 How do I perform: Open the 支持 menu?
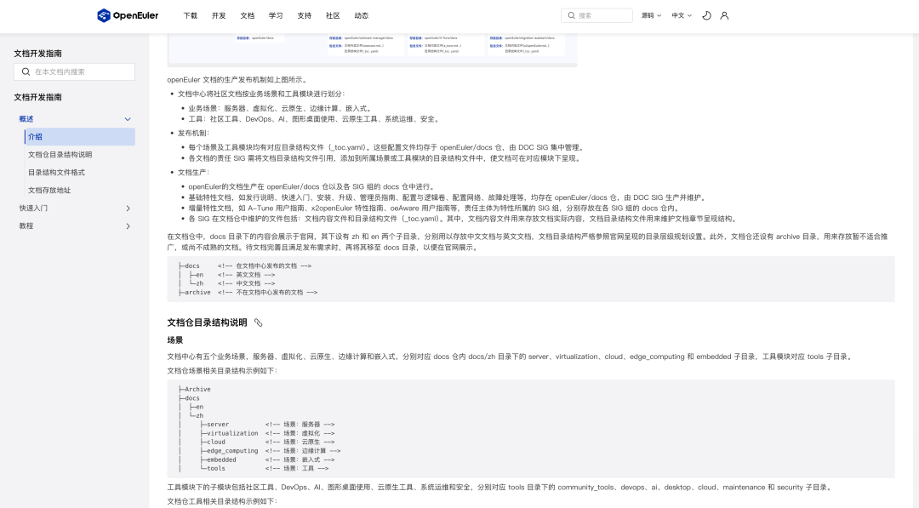tap(304, 16)
